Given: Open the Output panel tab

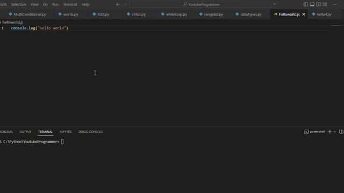Looking at the screenshot, I should [x=25, y=132].
